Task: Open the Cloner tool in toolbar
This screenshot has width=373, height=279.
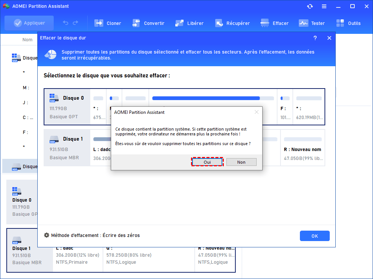Action: coord(108,23)
